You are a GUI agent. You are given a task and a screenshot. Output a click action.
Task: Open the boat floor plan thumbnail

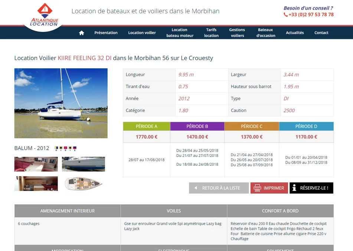pos(83,184)
